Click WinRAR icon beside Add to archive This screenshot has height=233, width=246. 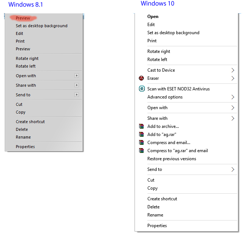[x=142, y=126]
